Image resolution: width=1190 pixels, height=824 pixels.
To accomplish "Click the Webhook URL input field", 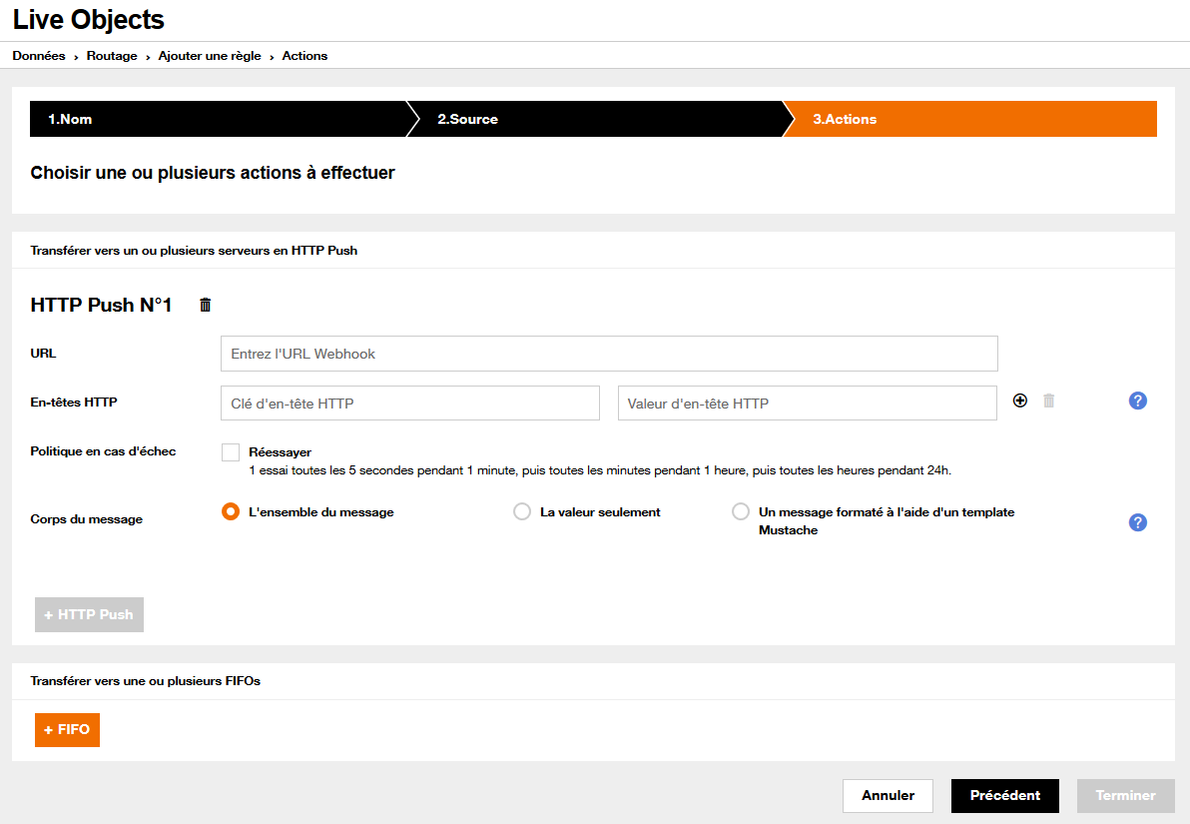I will pyautogui.click(x=608, y=353).
